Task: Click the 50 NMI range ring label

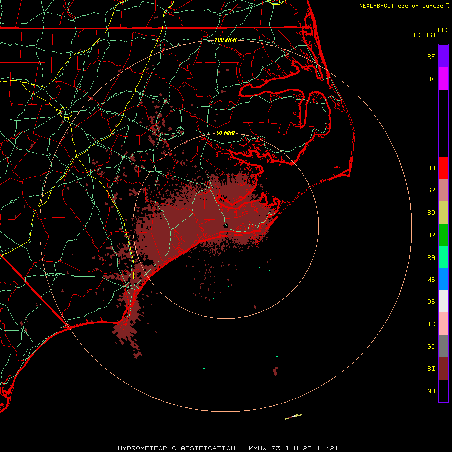Action: [x=225, y=133]
